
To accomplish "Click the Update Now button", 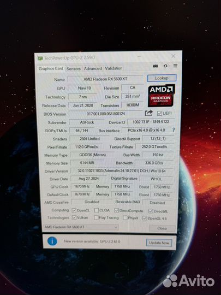I will 159,243.
